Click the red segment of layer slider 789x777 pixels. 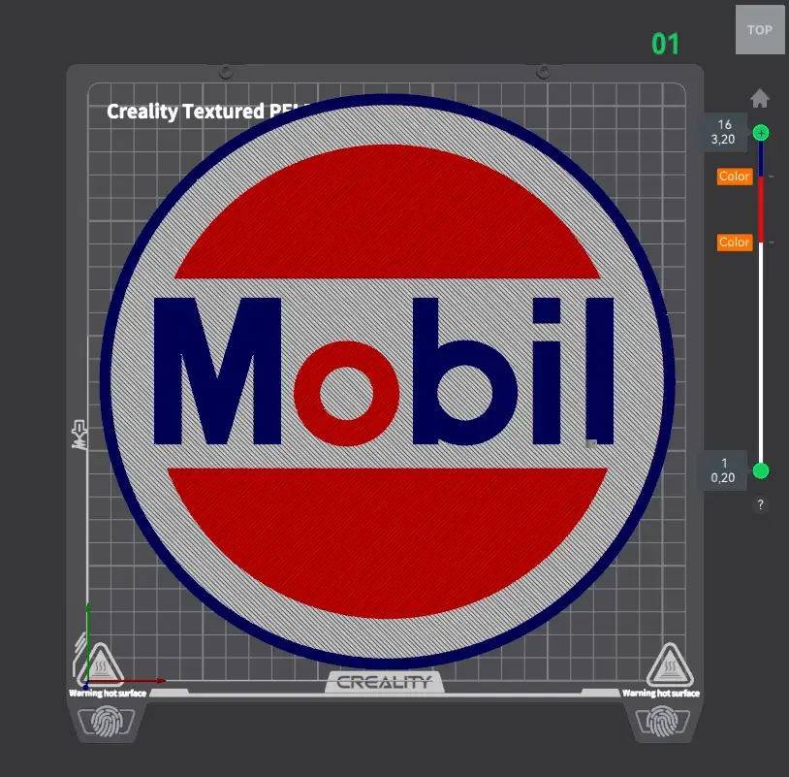coord(761,210)
